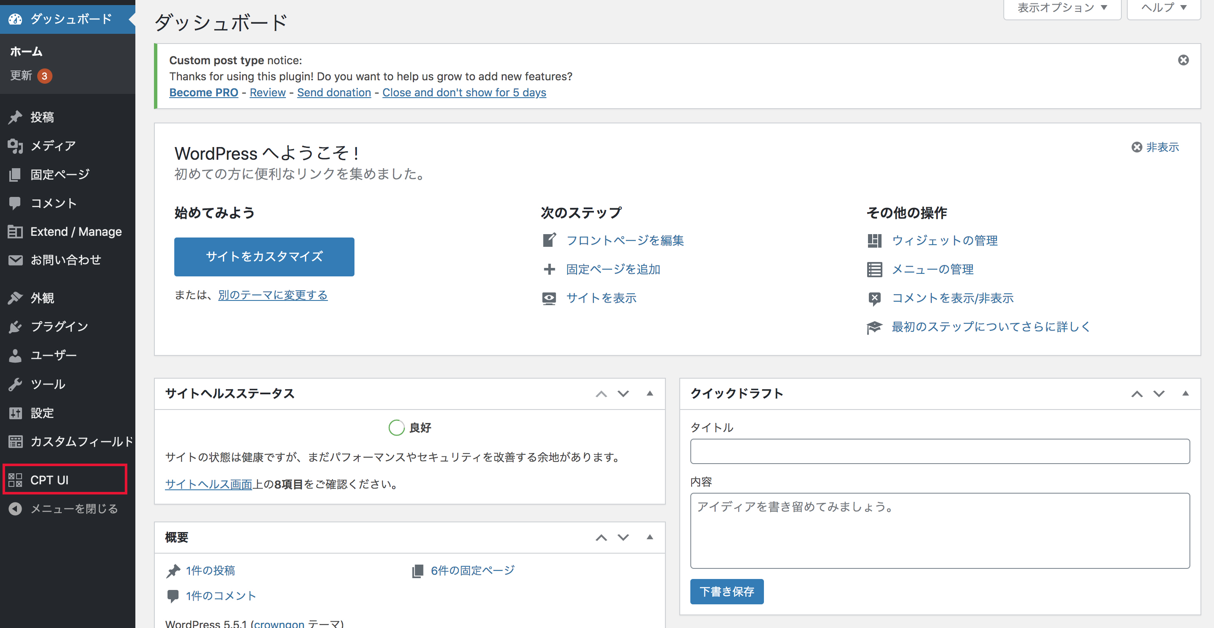The height and width of the screenshot is (628, 1214).
Task: Click the view-site icon beside サイトを表示
Action: click(549, 298)
